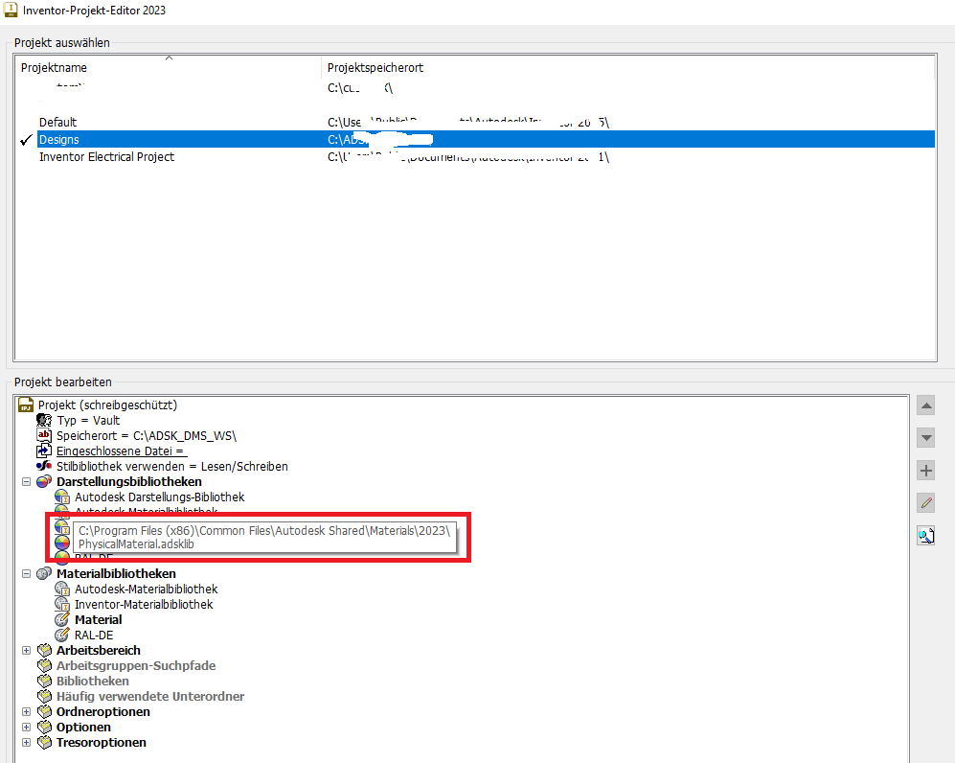Click the Inventor-Materialbibliothek library icon
The height and width of the screenshot is (763, 955).
(62, 604)
